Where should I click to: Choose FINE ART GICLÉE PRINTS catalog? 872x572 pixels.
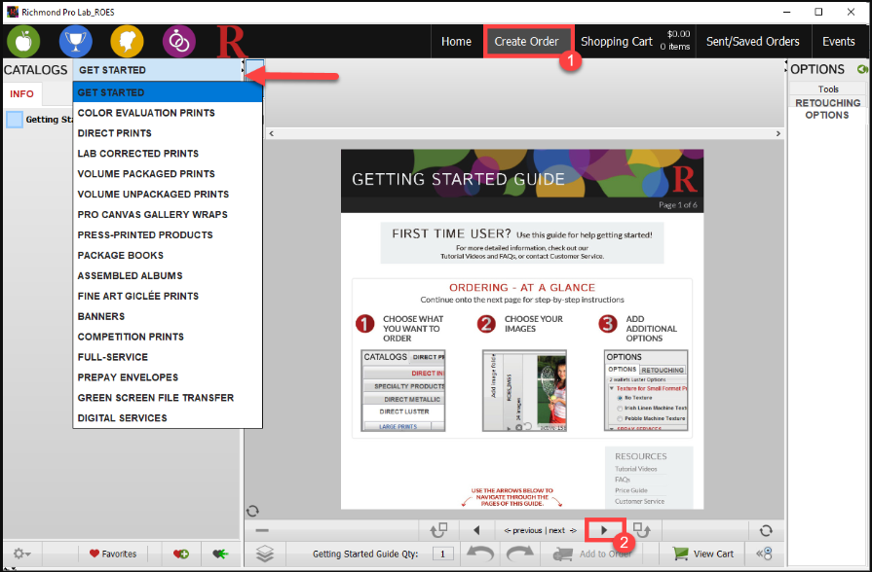[137, 296]
